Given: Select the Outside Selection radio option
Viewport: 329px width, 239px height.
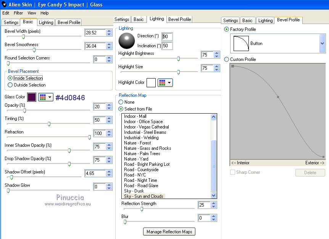Looking at the screenshot, I should [x=10, y=85].
